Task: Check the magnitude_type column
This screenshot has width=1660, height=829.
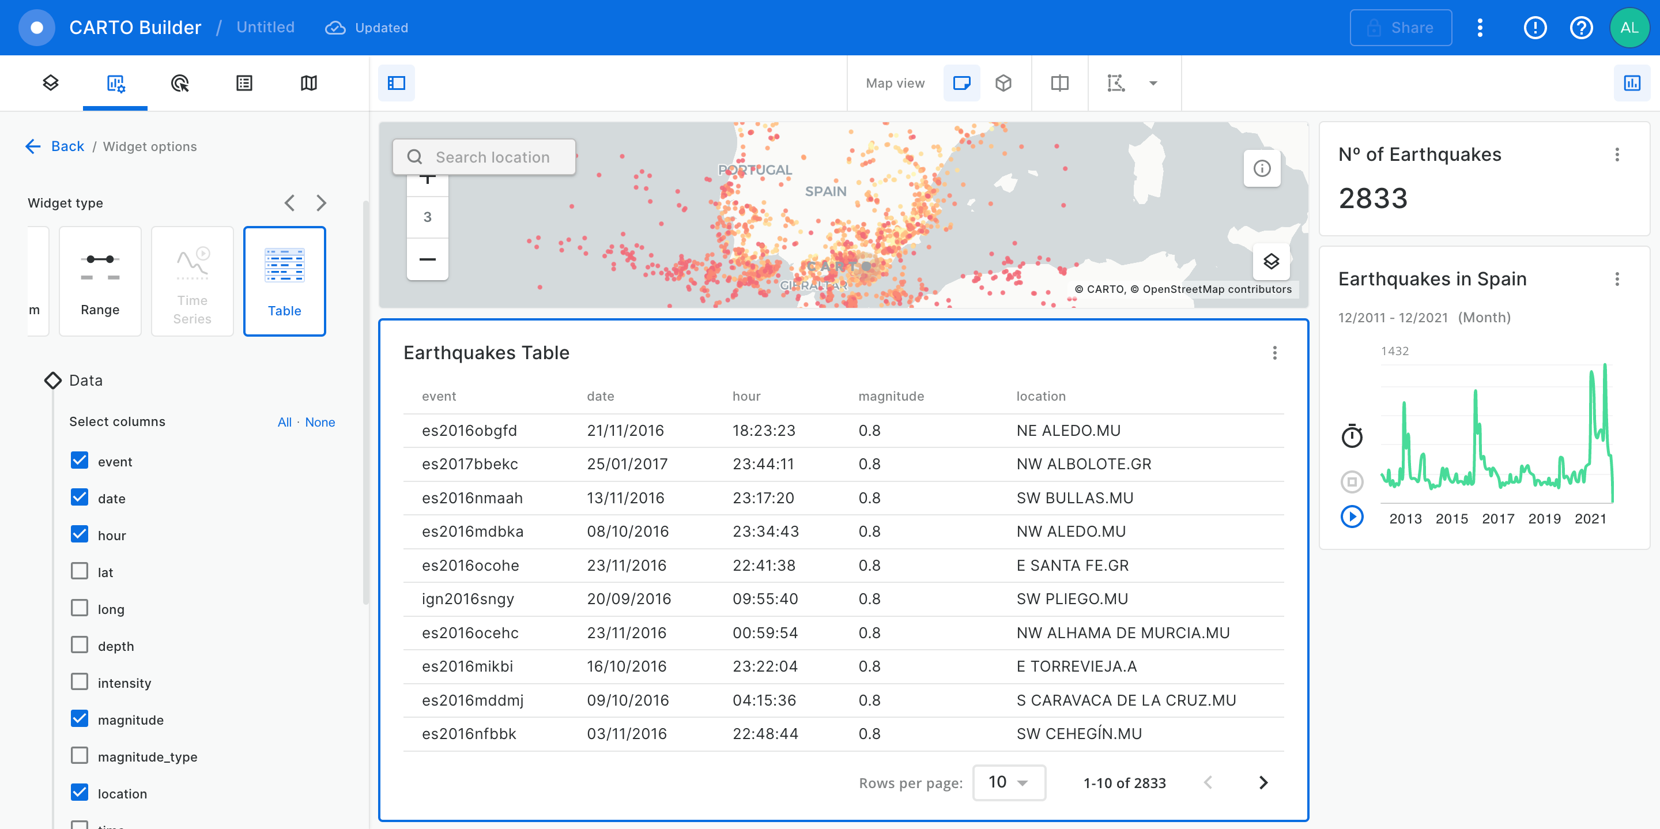Action: (80, 756)
